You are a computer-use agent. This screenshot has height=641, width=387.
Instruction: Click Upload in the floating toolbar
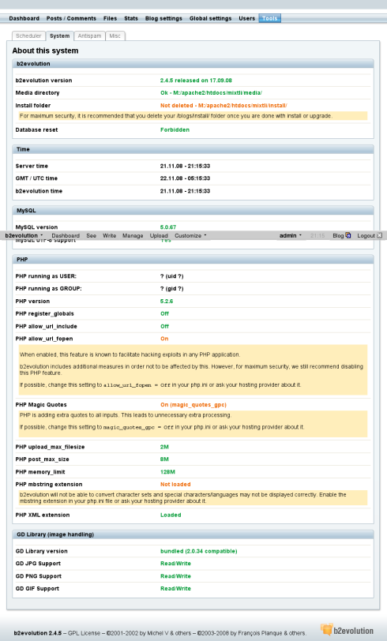(159, 235)
